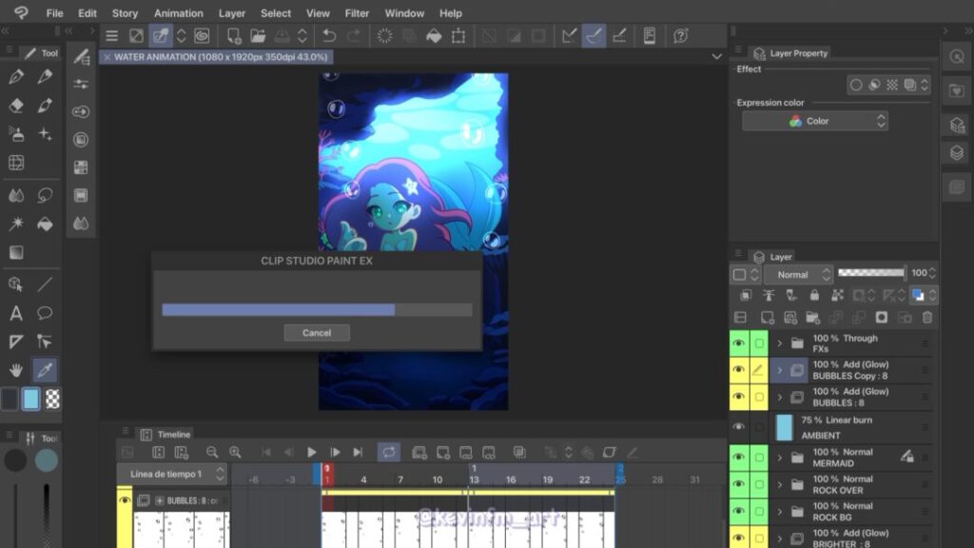The image size is (974, 548).
Task: Select the Text tool
Action: click(x=16, y=313)
